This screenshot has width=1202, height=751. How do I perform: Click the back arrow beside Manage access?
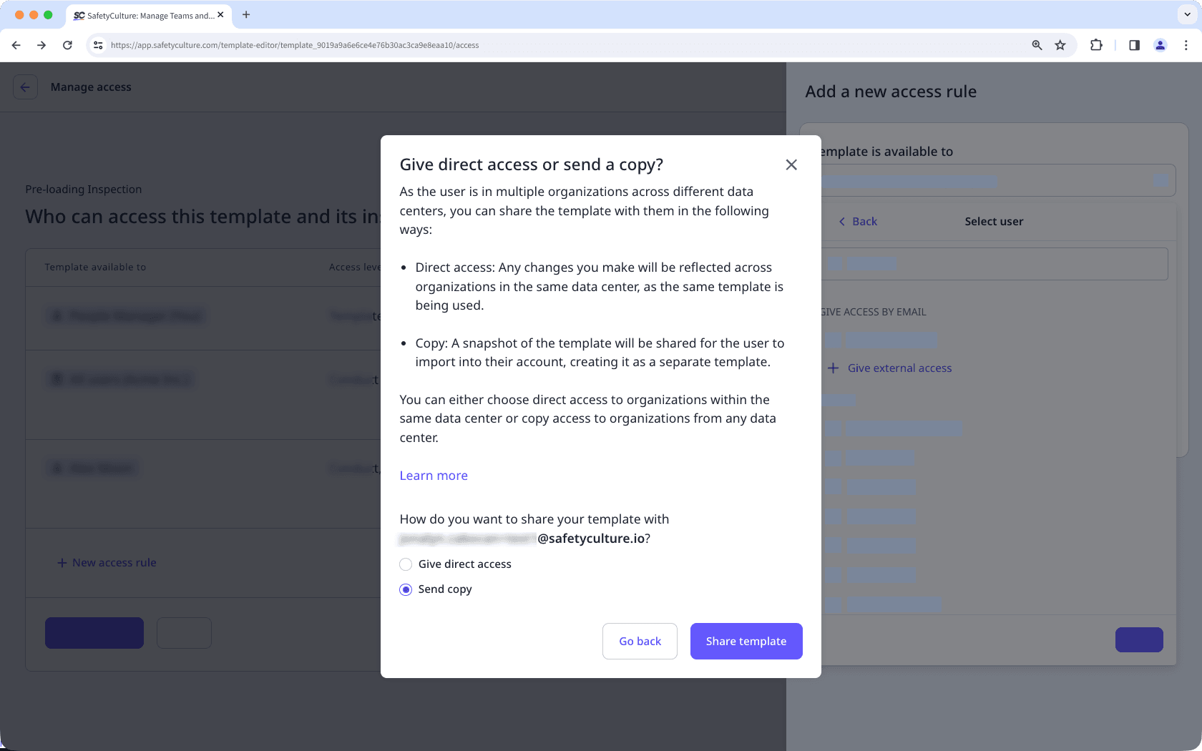click(25, 87)
